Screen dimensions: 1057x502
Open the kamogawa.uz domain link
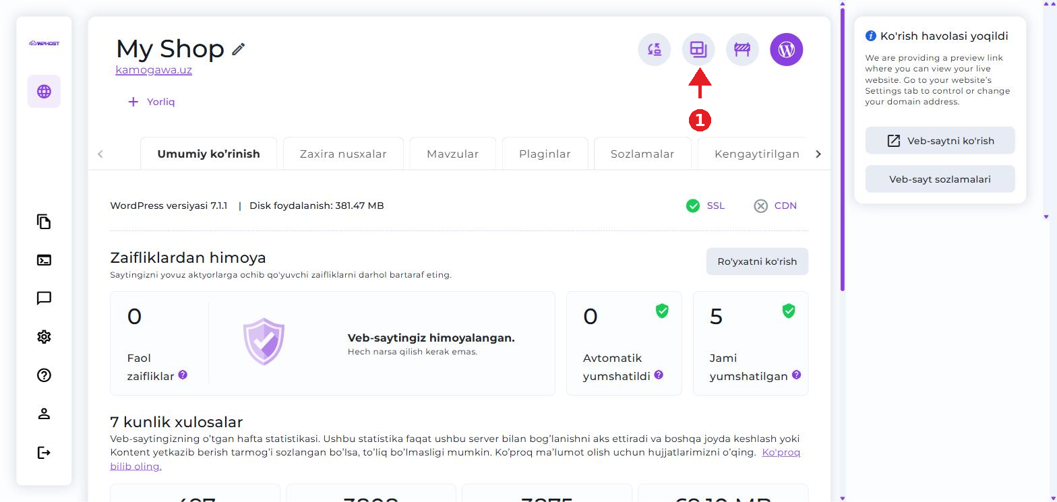[154, 69]
